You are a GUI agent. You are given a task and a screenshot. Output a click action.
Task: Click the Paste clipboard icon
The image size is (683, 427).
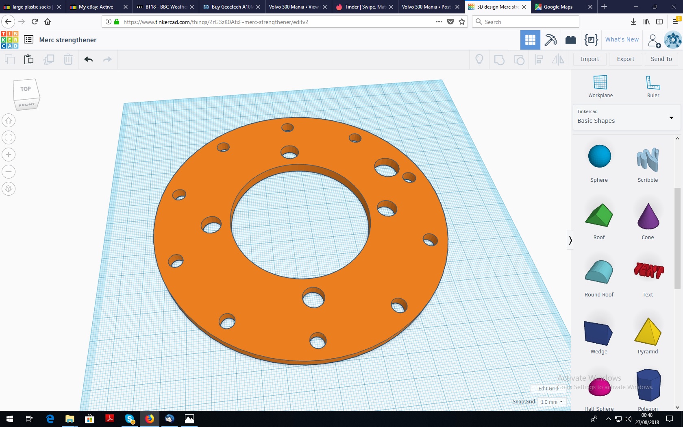(x=29, y=59)
